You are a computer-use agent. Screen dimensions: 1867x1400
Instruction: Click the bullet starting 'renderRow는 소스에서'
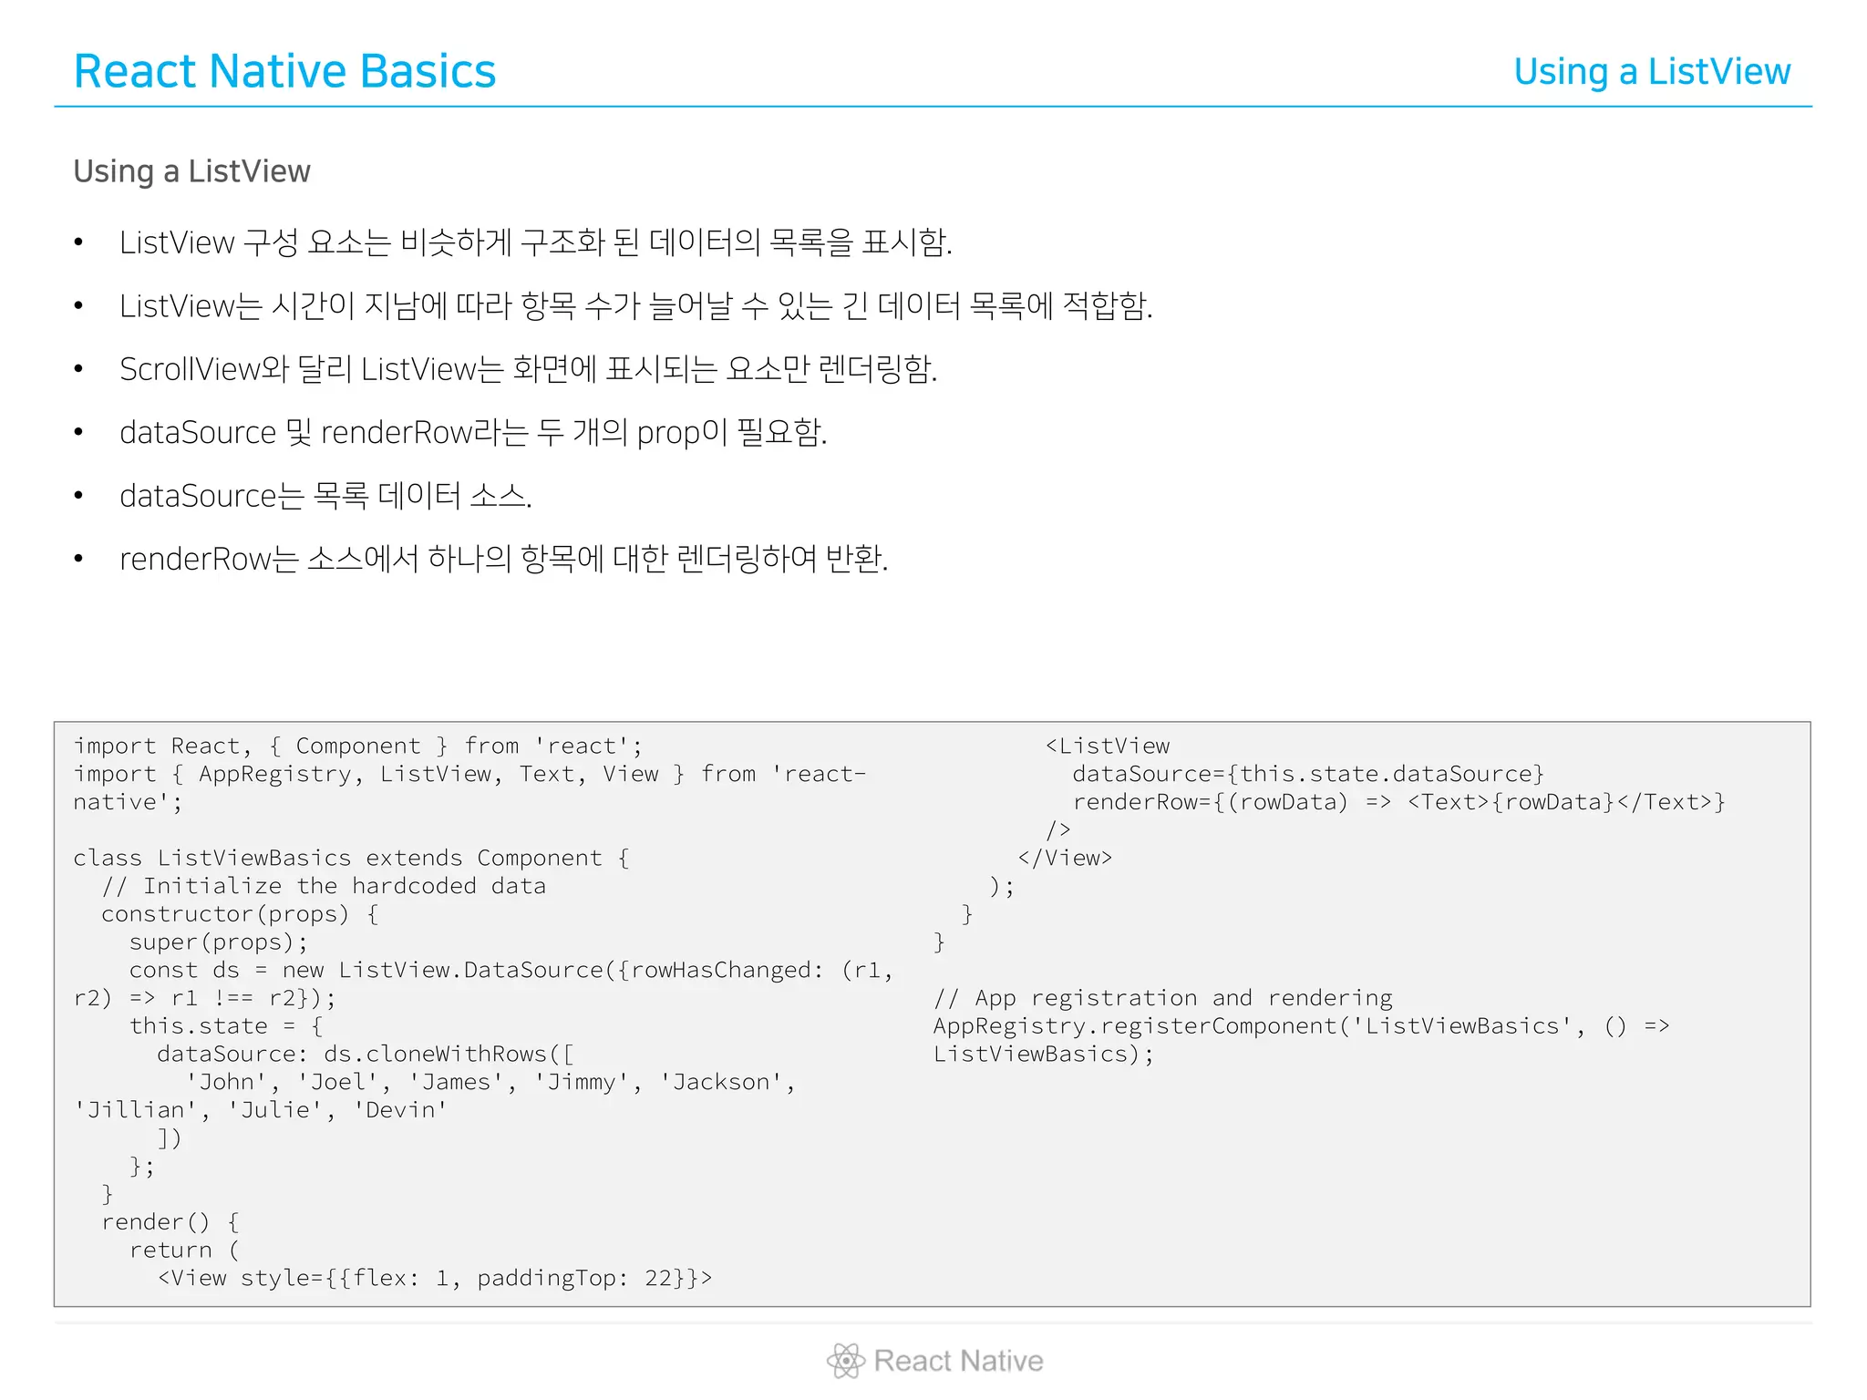(x=504, y=559)
